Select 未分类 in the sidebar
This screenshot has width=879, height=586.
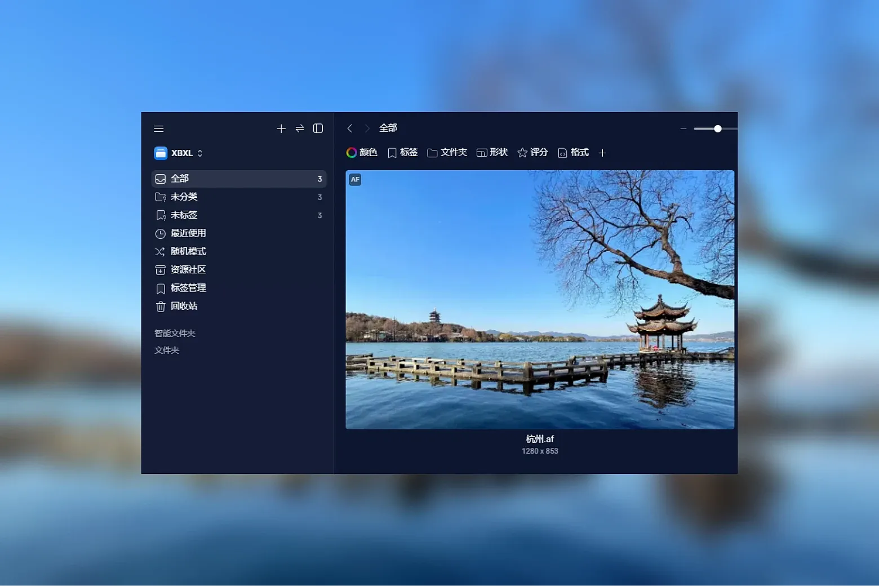click(184, 197)
